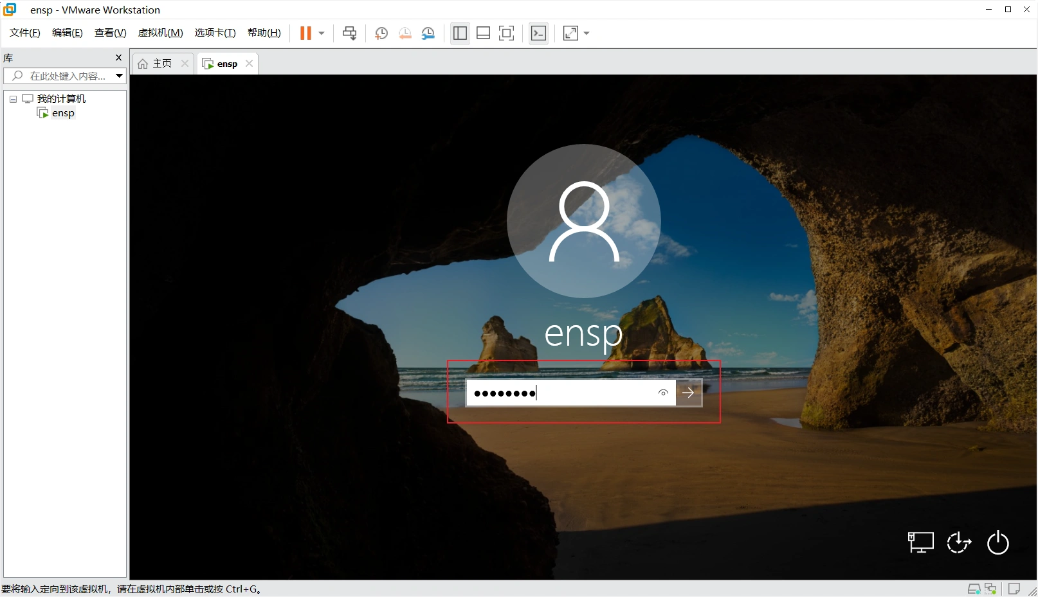Open the snapshot manager toolbar icon
Image resolution: width=1038 pixels, height=597 pixels.
[x=428, y=33]
